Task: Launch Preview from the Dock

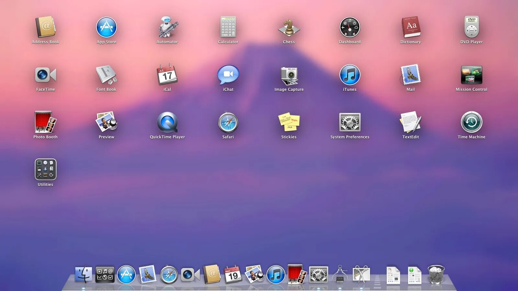Action: pos(254,275)
